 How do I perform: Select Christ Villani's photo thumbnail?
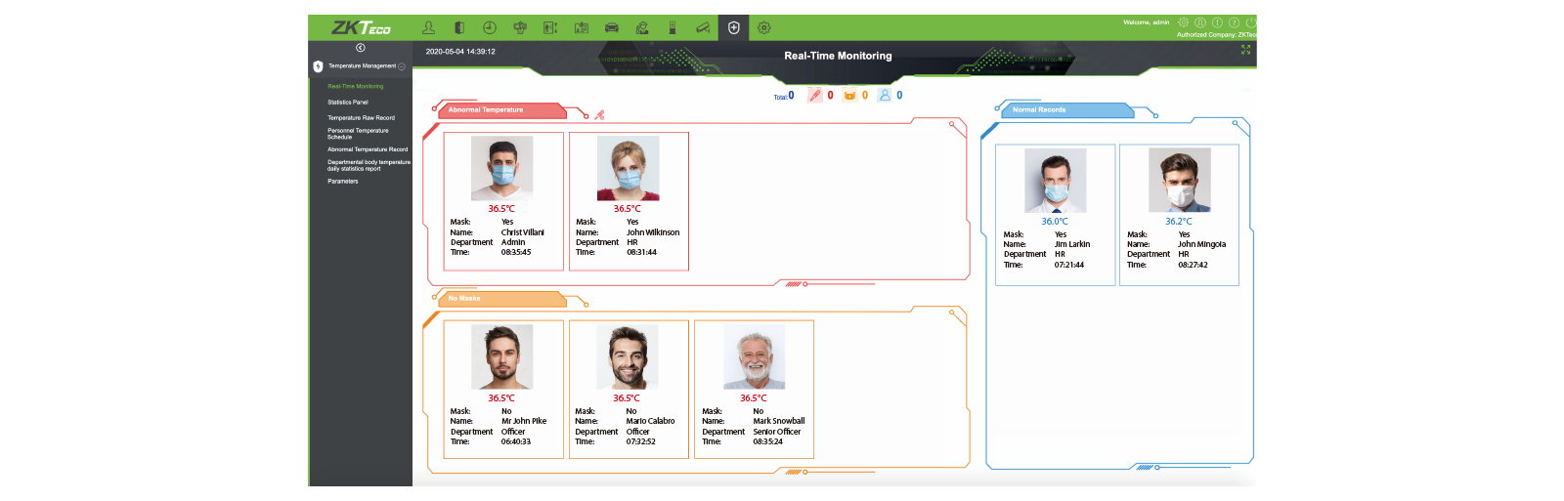tap(502, 169)
